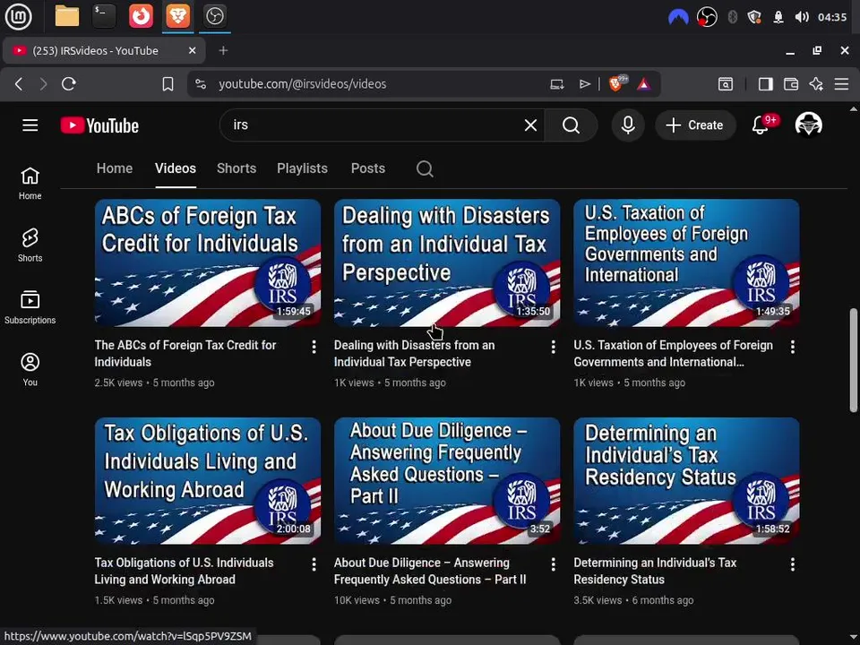
Task: Toggle the browser sidebar panel
Action: point(765,84)
